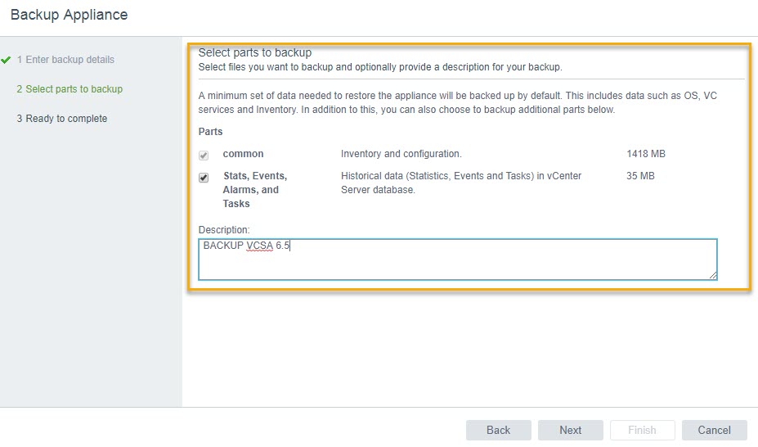Click the Backup Appliance dialog title
758x447 pixels.
tap(69, 15)
